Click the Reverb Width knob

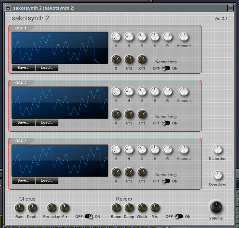142,208
